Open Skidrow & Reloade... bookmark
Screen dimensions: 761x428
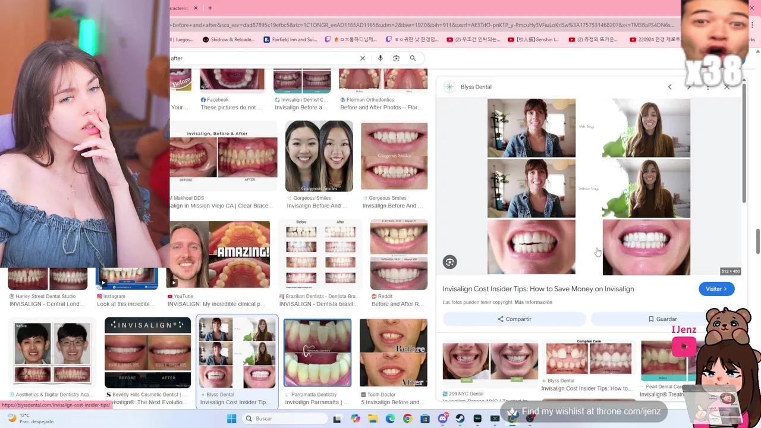228,40
